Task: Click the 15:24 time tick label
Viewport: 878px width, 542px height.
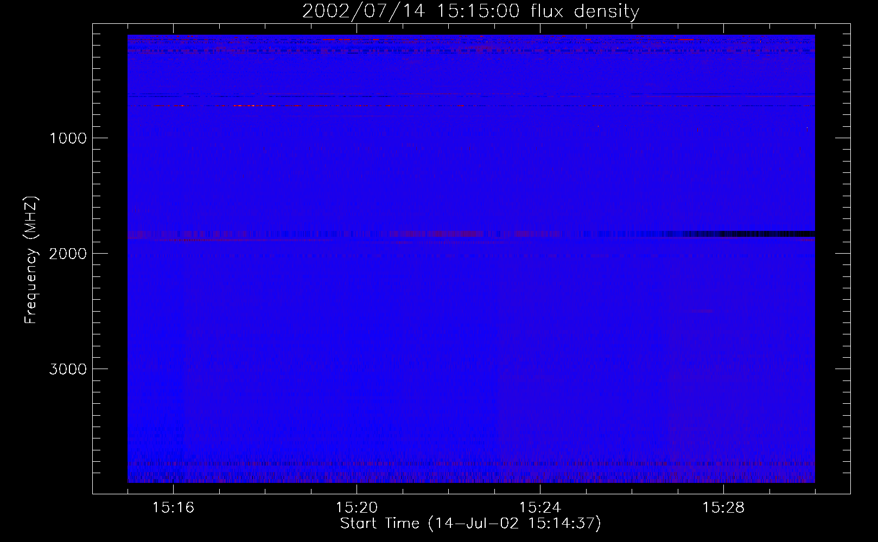Action: pos(540,508)
